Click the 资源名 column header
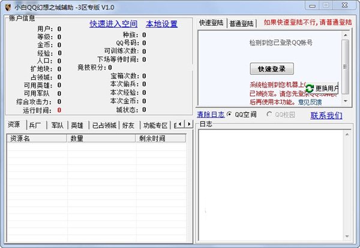Viewport: 360px width, 248px height. (x=37, y=138)
